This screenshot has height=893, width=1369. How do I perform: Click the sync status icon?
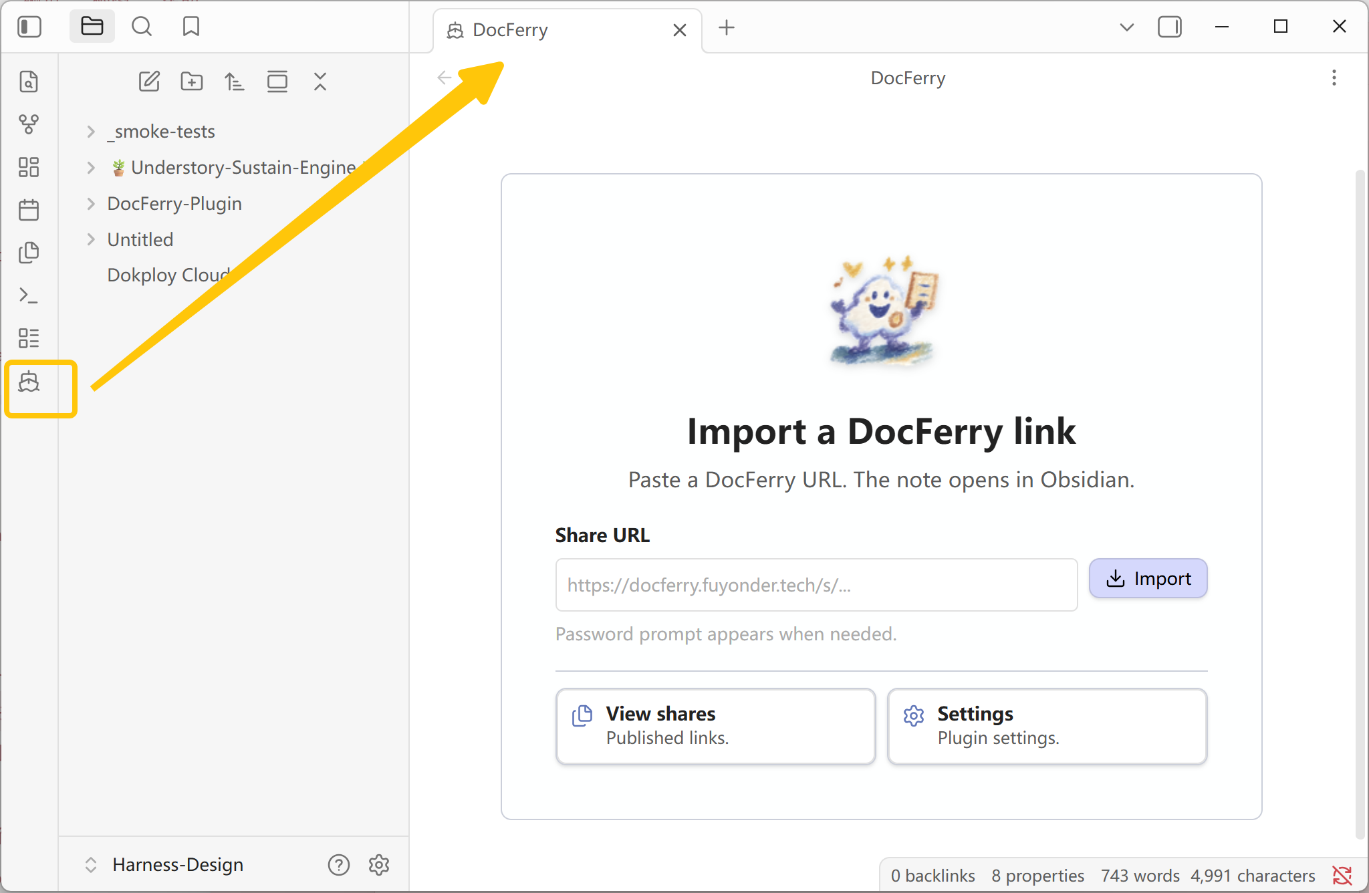(x=1342, y=876)
